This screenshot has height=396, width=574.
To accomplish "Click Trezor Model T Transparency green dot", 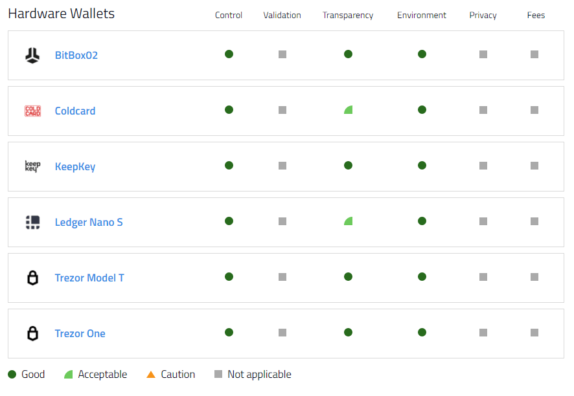I will coord(348,276).
